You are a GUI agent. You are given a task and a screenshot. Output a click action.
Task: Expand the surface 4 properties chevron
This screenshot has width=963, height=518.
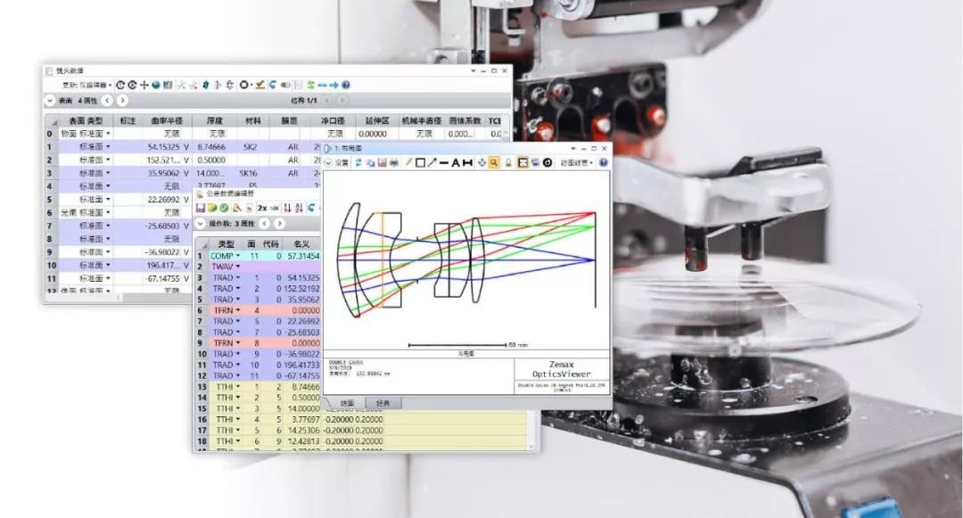pos(50,101)
